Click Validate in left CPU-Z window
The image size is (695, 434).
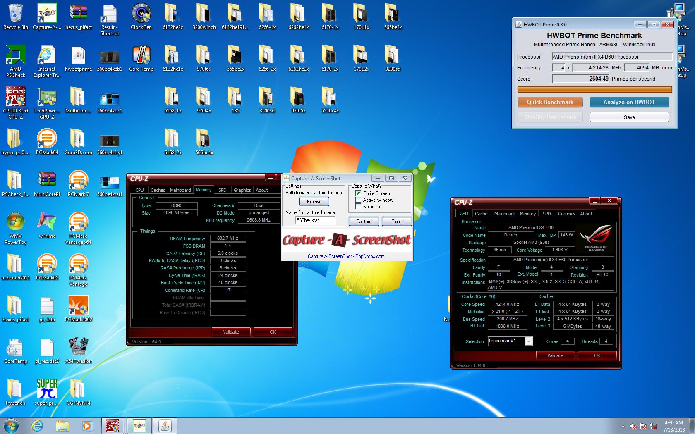click(x=231, y=332)
